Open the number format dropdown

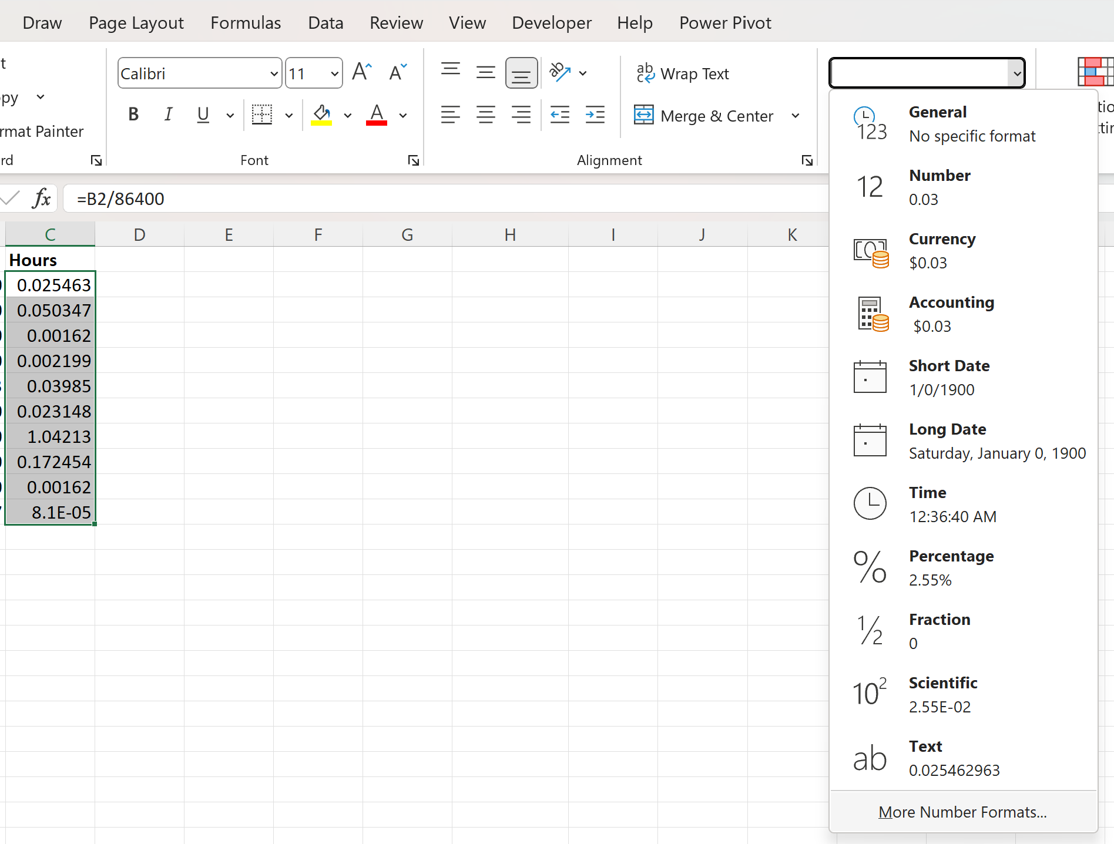click(1017, 73)
